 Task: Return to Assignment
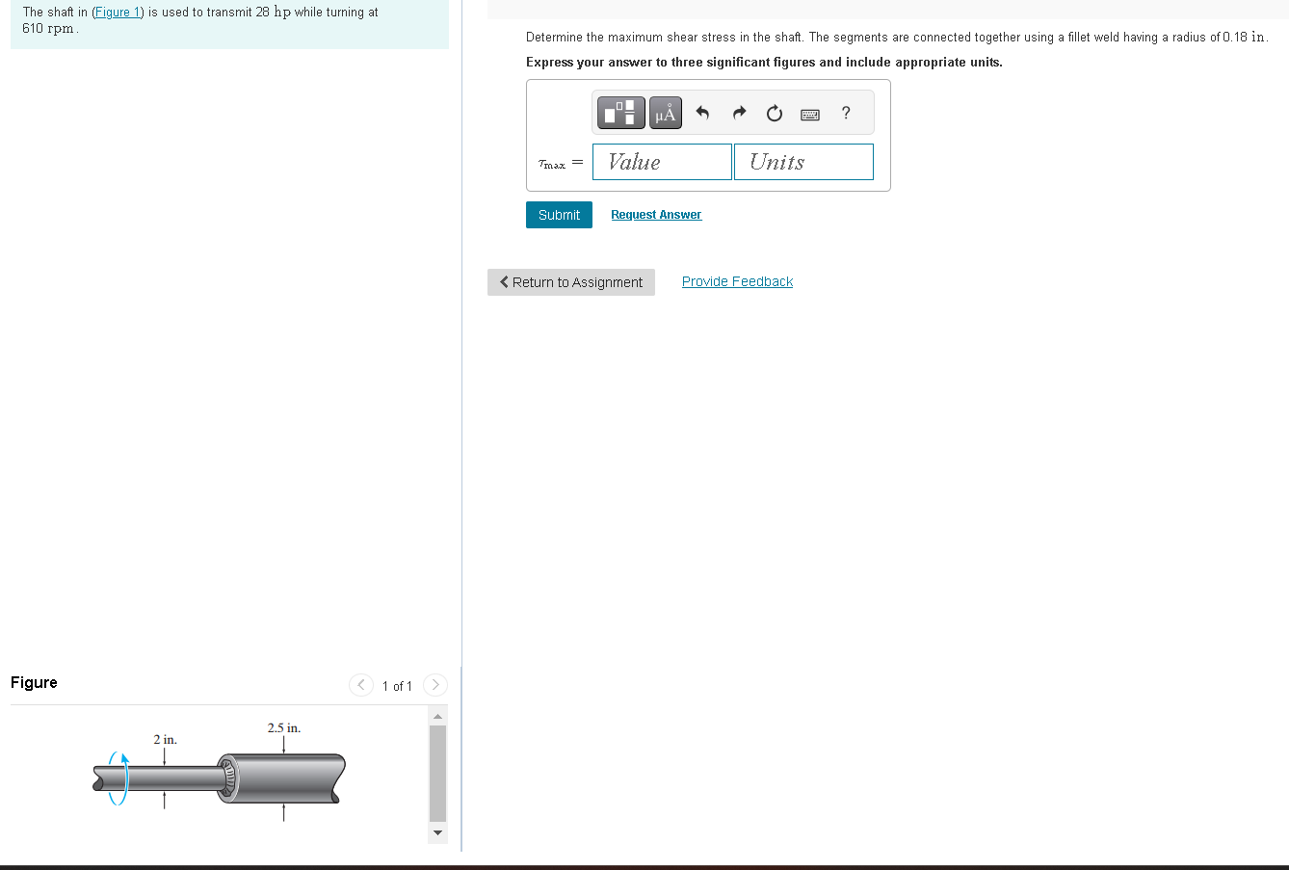click(x=570, y=281)
